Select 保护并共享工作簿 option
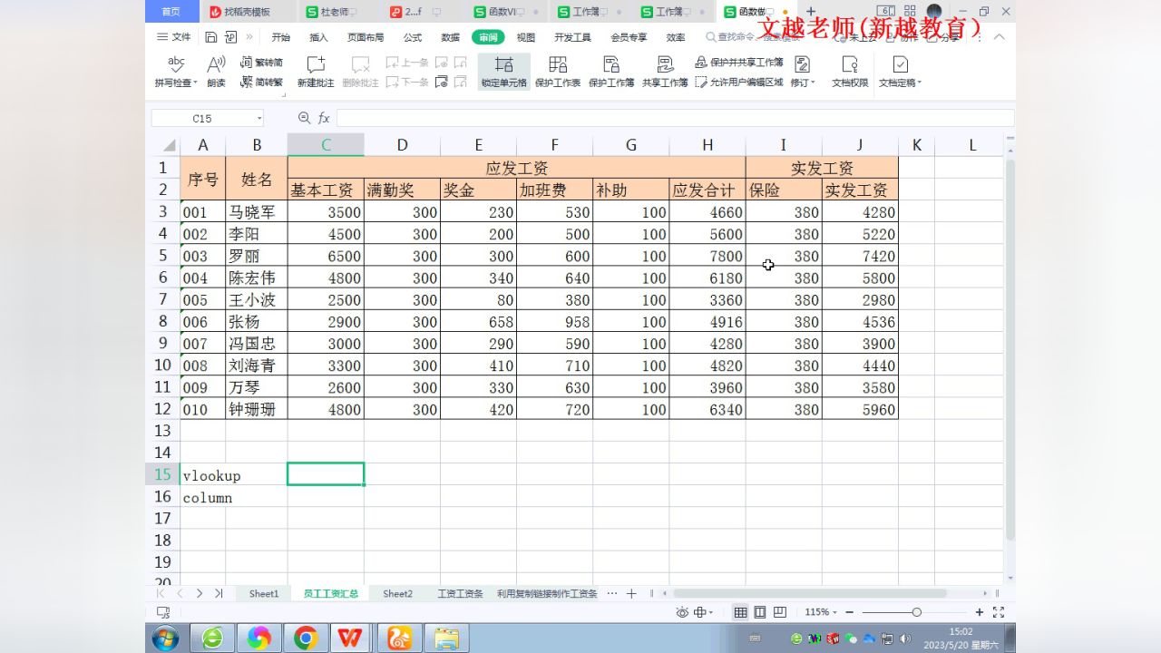1161x653 pixels. point(739,63)
